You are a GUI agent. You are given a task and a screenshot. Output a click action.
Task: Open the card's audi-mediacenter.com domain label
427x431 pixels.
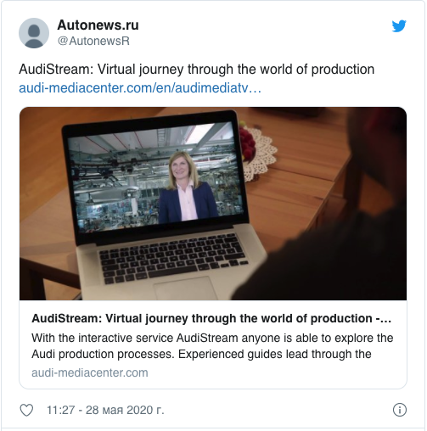(90, 372)
